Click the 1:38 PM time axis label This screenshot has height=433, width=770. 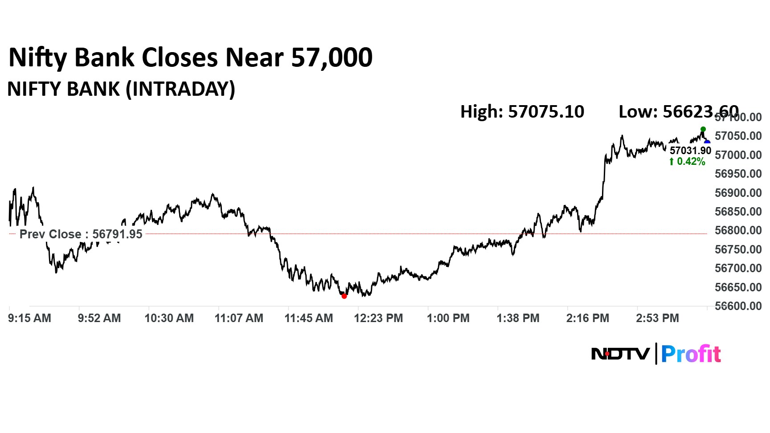(x=518, y=318)
